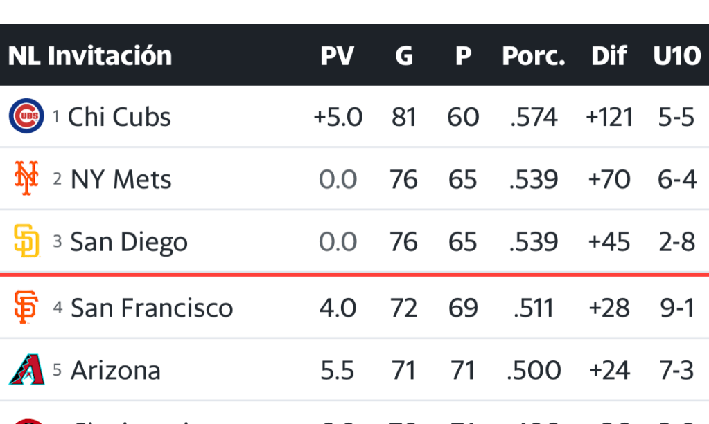Click the Arizona Diamondbacks logo

[x=26, y=370]
